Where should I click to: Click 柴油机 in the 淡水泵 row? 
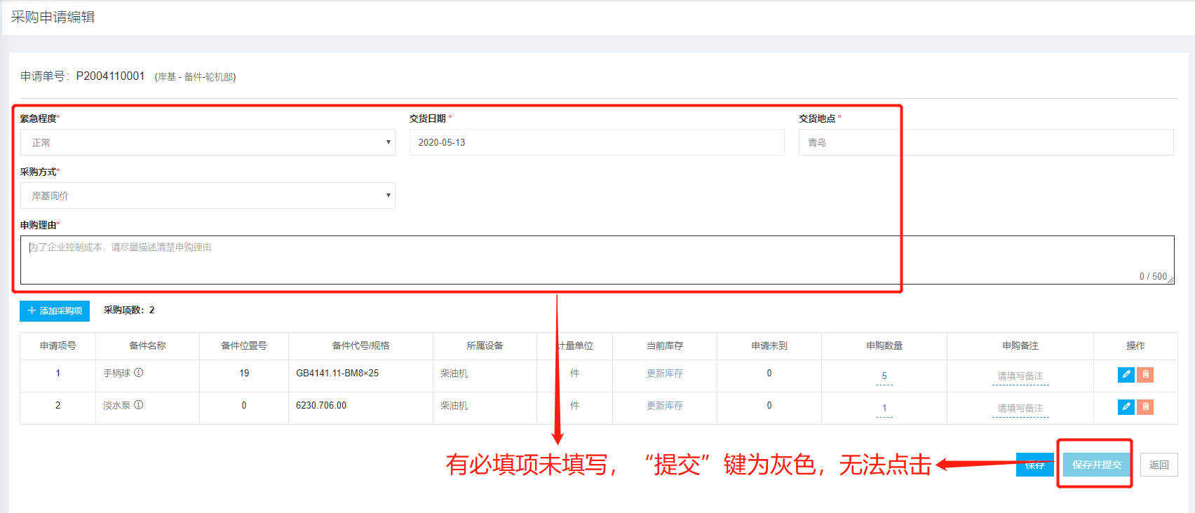pos(454,406)
